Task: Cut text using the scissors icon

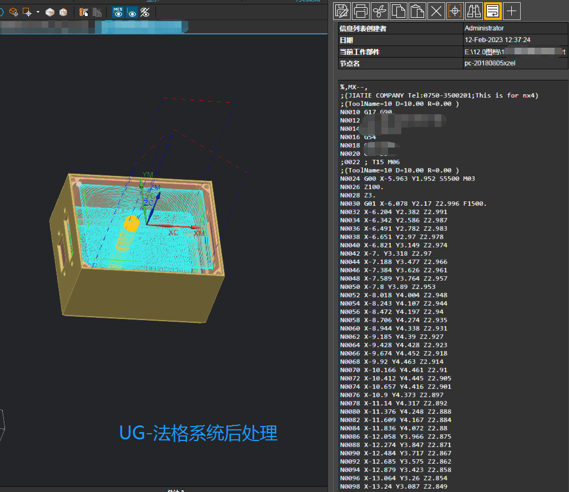Action: pos(379,11)
